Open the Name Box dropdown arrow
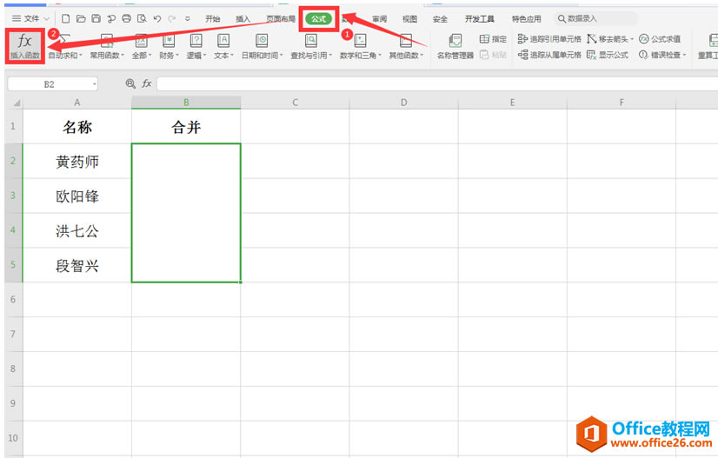Viewport: 718px width, 458px height. [95, 84]
